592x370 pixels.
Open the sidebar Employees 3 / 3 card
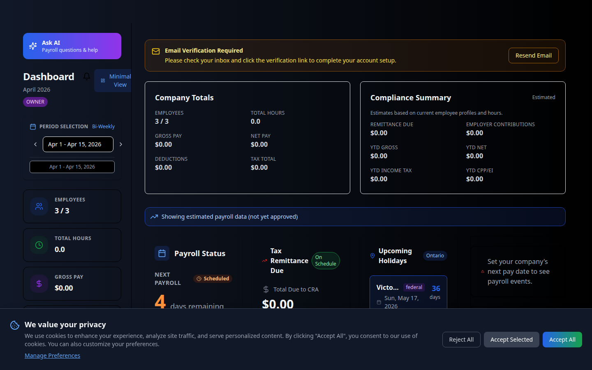pos(72,206)
